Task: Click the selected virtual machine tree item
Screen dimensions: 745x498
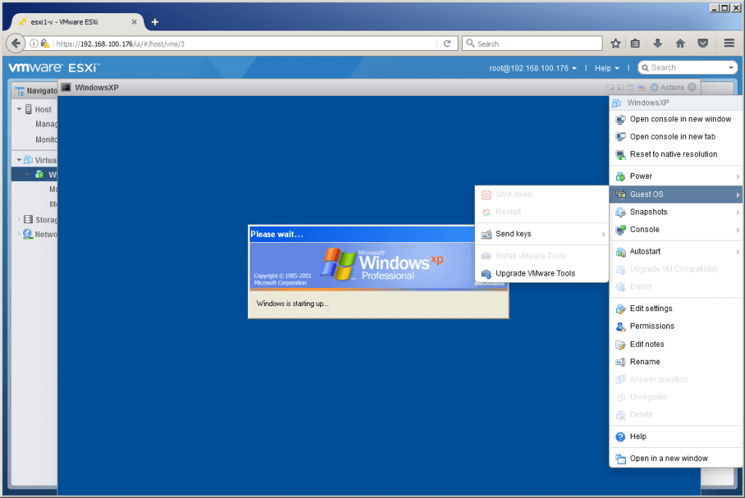Action: coord(34,174)
